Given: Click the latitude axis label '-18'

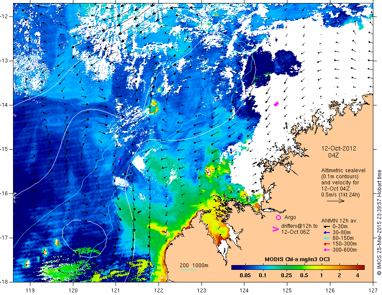Looking at the screenshot, I should [4, 282].
